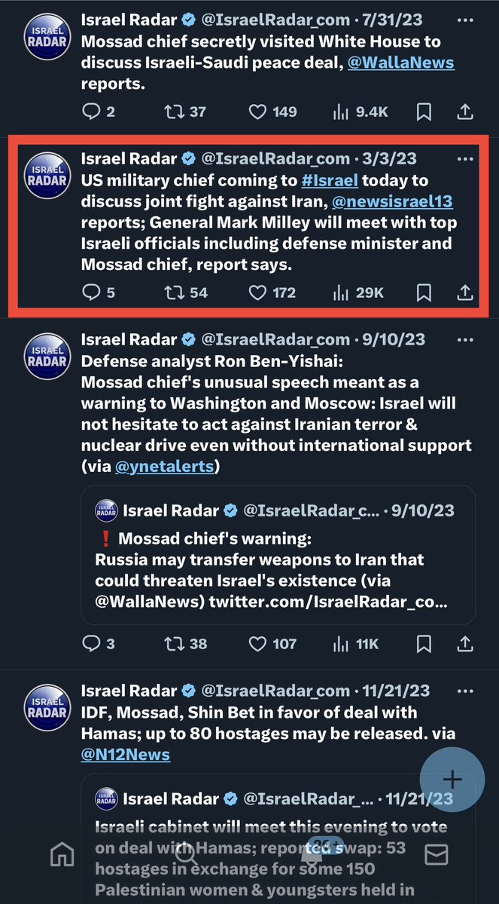Bookmark the Mark Milley tweet

(424, 292)
